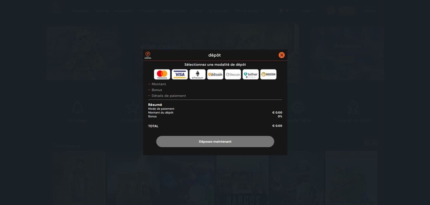The width and height of the screenshot is (430, 205).
Task: Click the dimmed target icon right of dialog
Action: pos(298,107)
